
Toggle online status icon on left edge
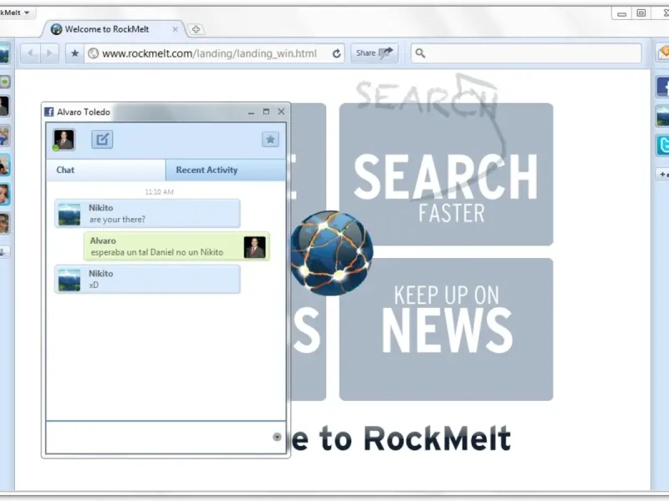(5, 81)
